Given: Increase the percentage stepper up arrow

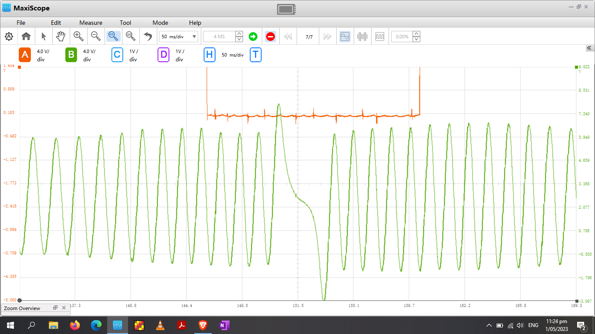Looking at the screenshot, I should pos(416,34).
